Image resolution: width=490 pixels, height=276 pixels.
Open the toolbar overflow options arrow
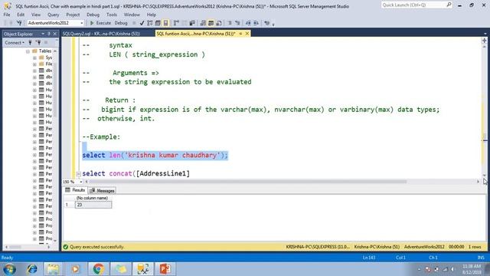click(x=273, y=24)
